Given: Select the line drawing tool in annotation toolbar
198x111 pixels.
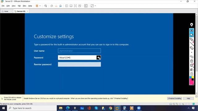Looking at the screenshot, I should pyautogui.click(x=192, y=44).
